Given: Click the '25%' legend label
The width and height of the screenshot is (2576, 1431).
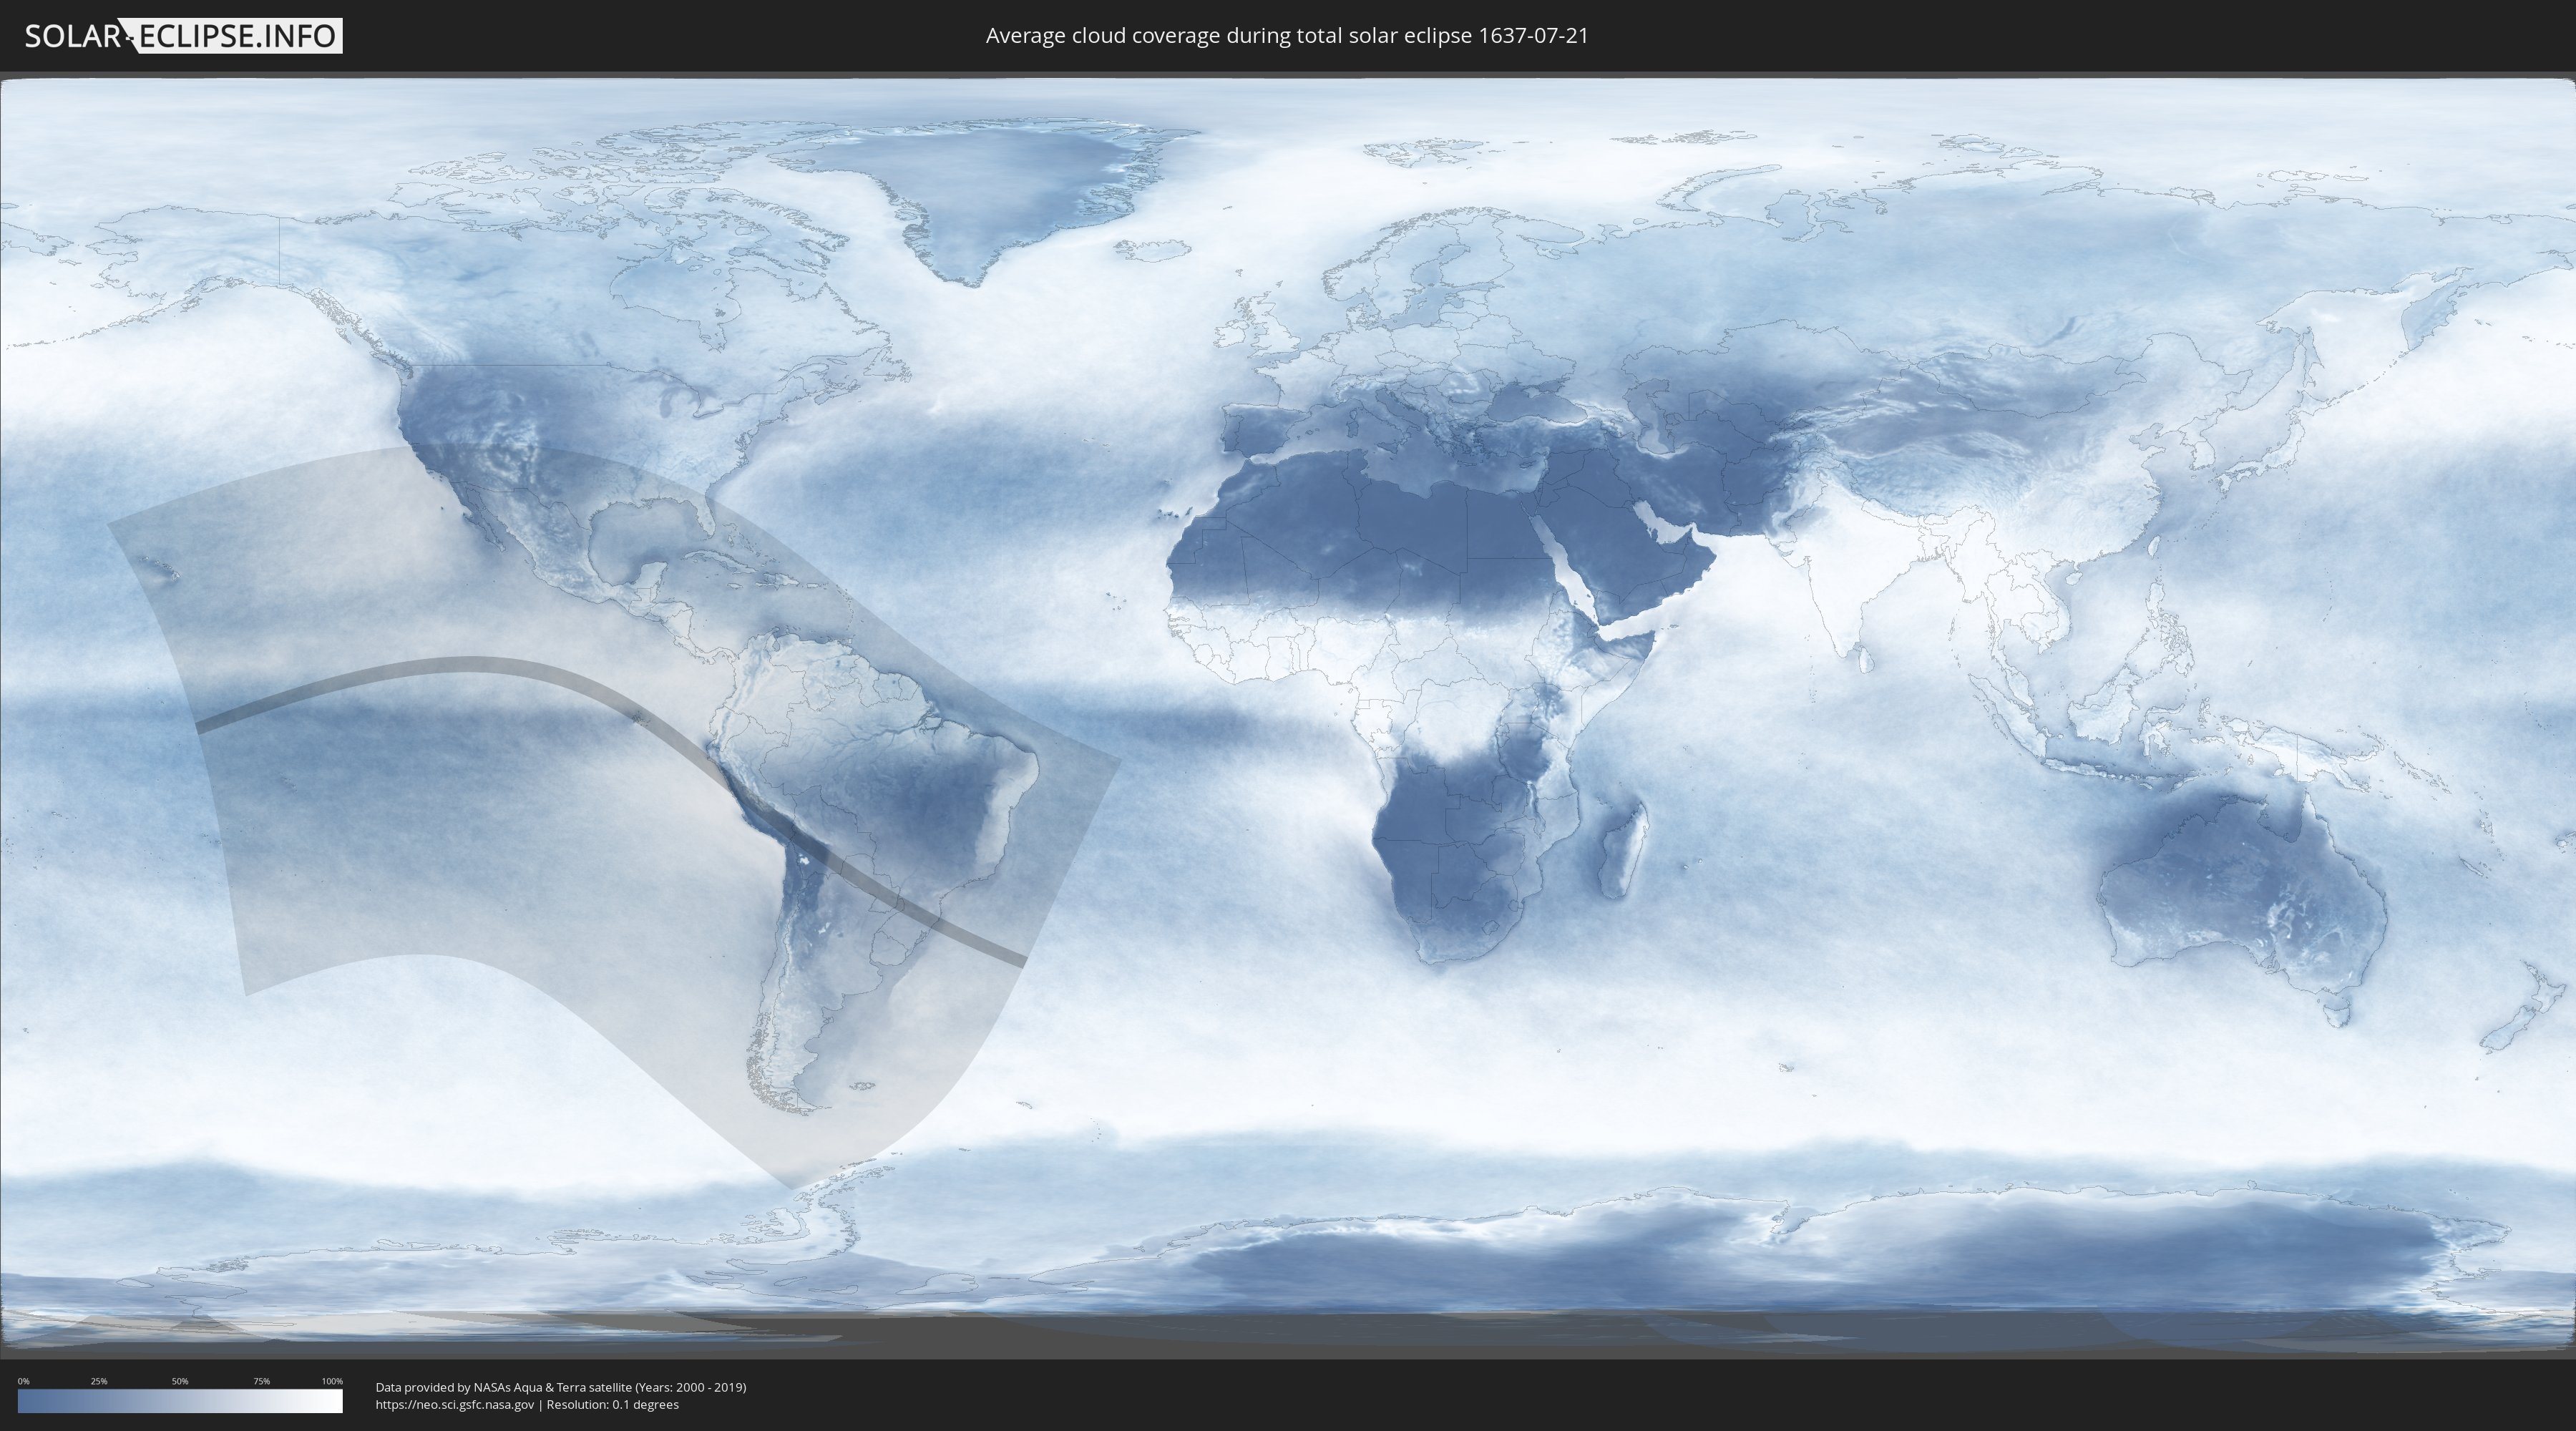Looking at the screenshot, I should tap(99, 1381).
